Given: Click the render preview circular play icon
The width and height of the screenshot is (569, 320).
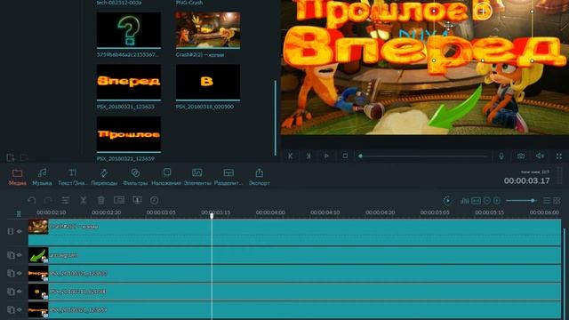Looking at the screenshot, I should (447, 201).
